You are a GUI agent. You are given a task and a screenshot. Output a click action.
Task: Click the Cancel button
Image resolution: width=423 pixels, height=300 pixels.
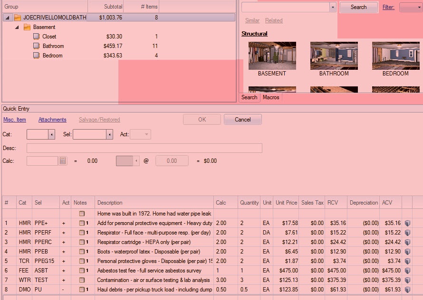[242, 120]
